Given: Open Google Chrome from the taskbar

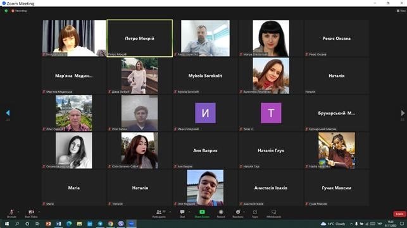Looking at the screenshot, I should pos(111,224).
